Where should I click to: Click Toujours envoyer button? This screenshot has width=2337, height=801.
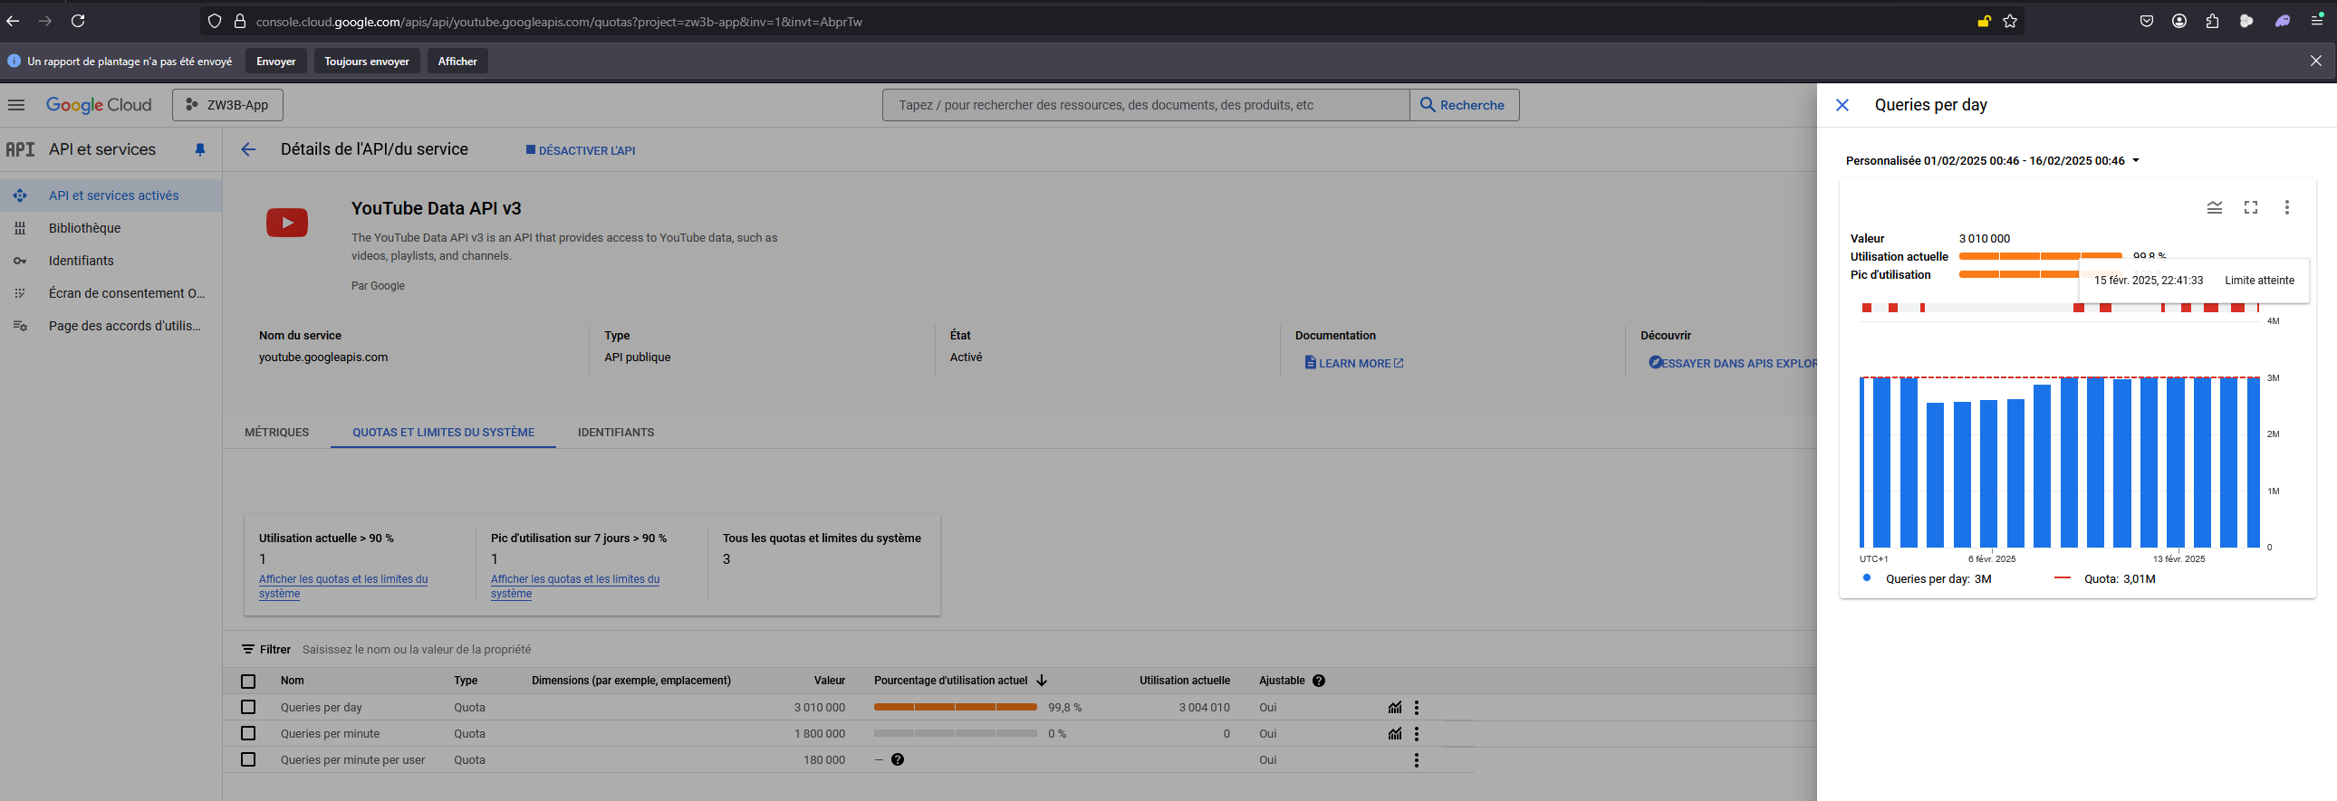point(367,61)
